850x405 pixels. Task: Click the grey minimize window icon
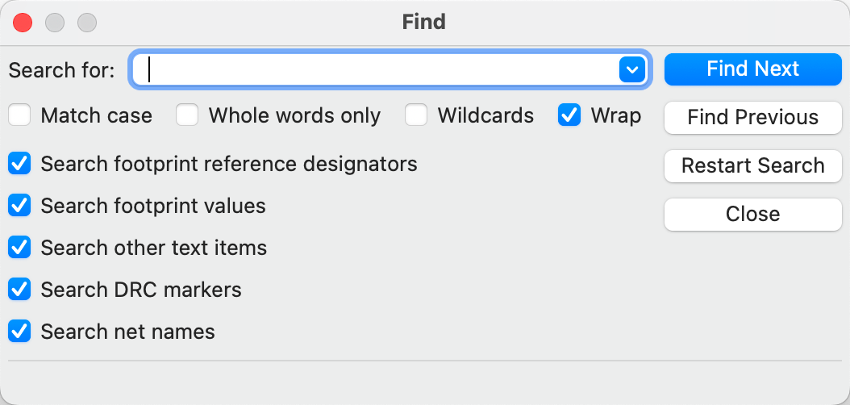pyautogui.click(x=55, y=23)
